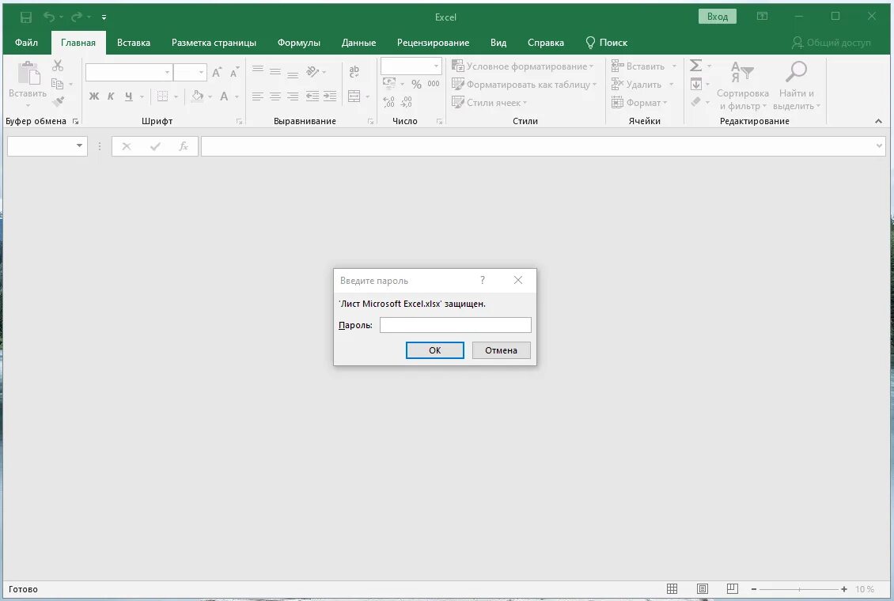This screenshot has height=601, width=894.
Task: Toggle Bold (Ж) formatting
Action: point(94,96)
